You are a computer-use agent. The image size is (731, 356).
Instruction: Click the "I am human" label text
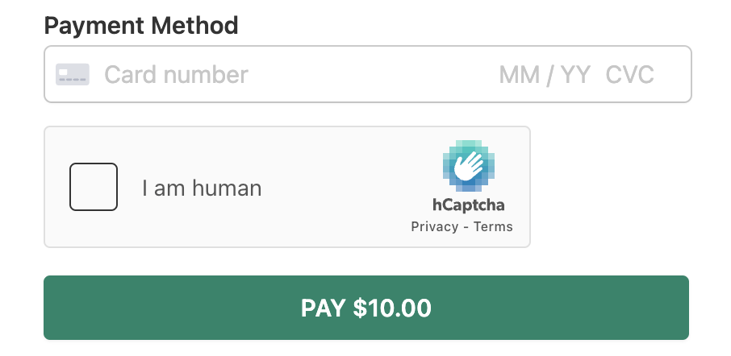[202, 188]
